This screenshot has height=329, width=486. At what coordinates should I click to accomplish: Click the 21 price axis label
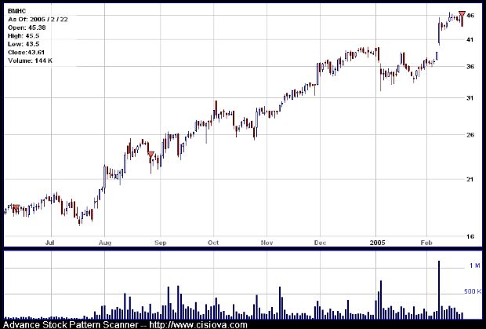(470, 179)
